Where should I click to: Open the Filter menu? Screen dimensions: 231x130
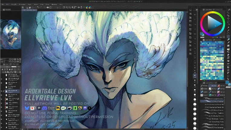tap(47, 5)
